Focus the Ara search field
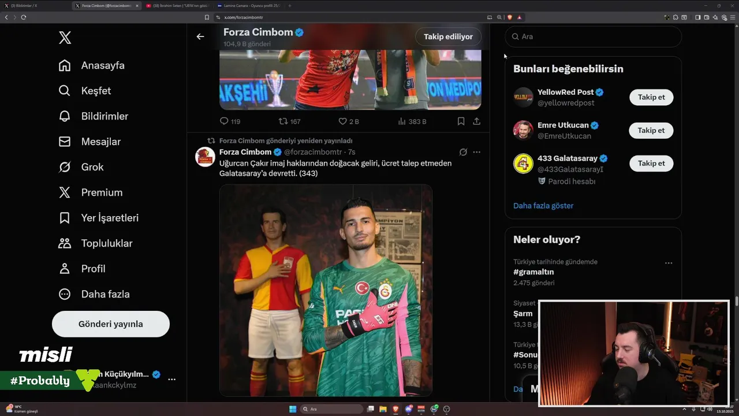 pos(593,36)
